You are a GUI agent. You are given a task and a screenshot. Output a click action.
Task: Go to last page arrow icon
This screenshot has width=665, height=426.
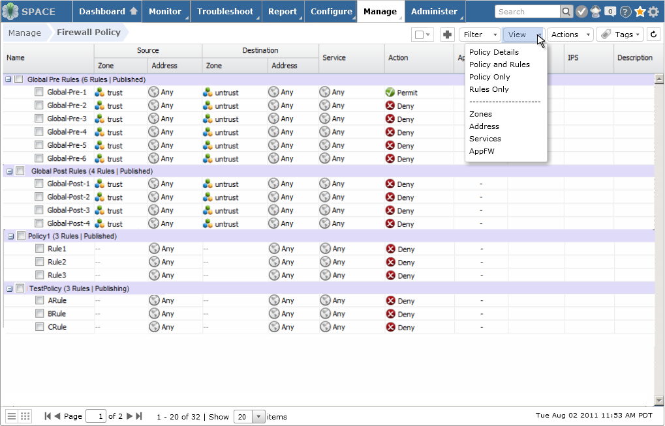pyautogui.click(x=139, y=416)
